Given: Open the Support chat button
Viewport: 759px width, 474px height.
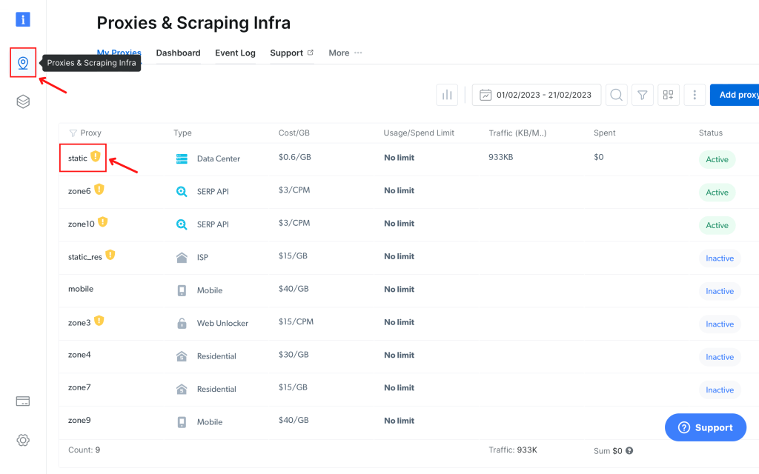Looking at the screenshot, I should pos(705,427).
